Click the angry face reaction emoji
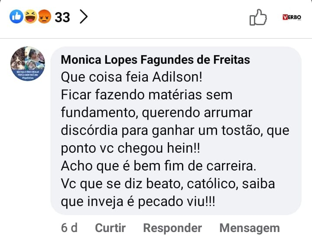This screenshot has height=242, width=312. click(45, 17)
